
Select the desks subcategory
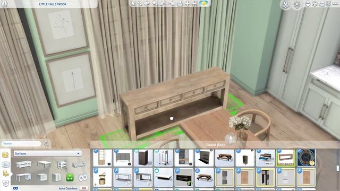(x=23, y=178)
